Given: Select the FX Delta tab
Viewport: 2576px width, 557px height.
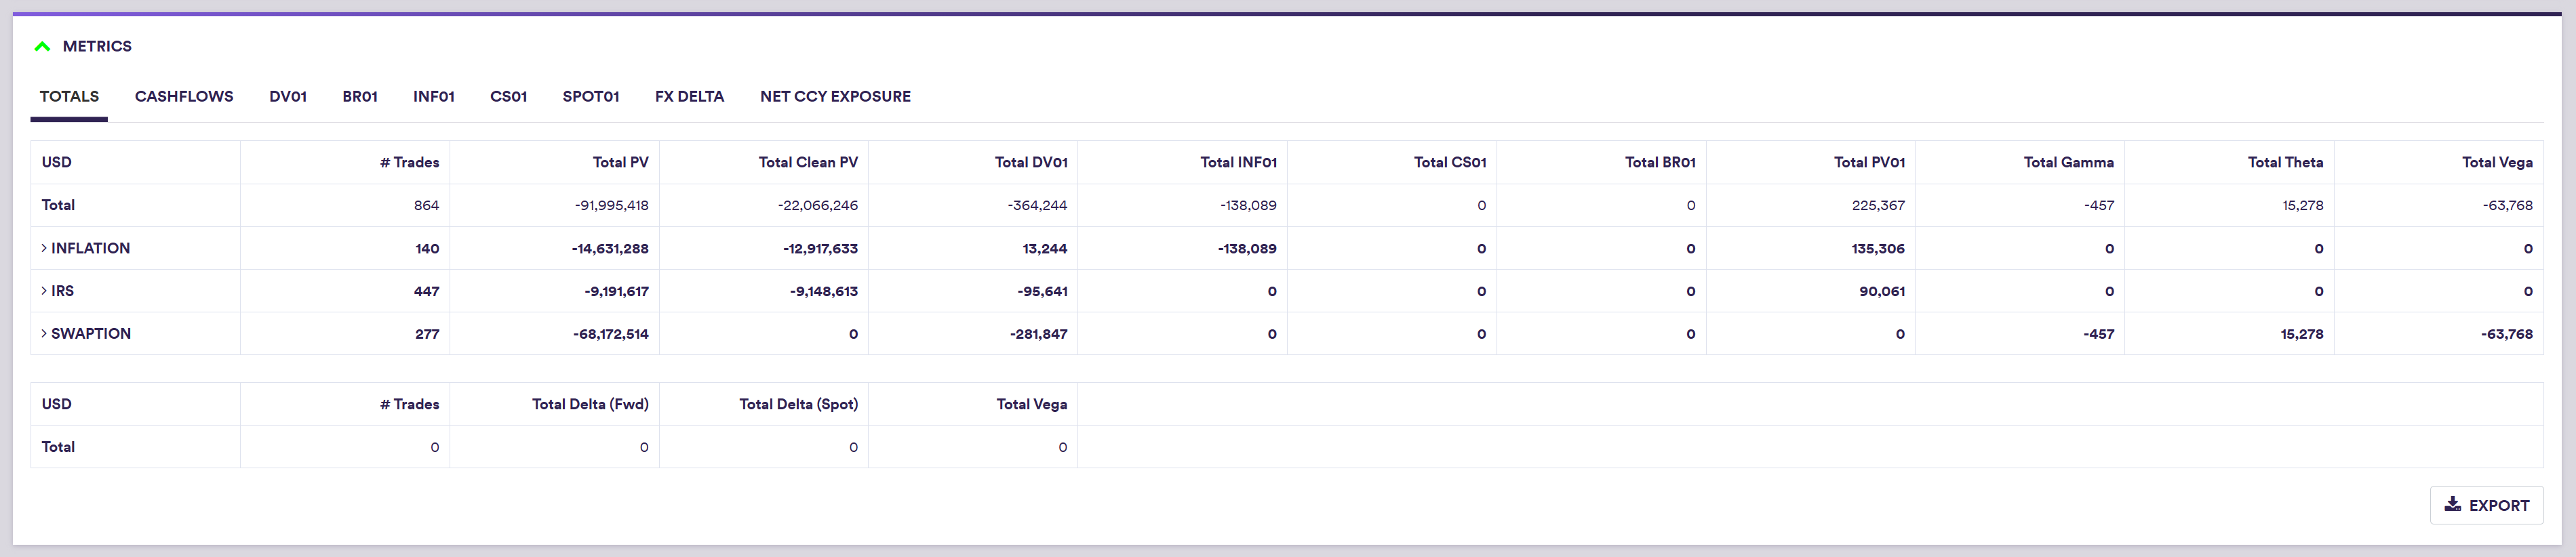Looking at the screenshot, I should pos(689,97).
